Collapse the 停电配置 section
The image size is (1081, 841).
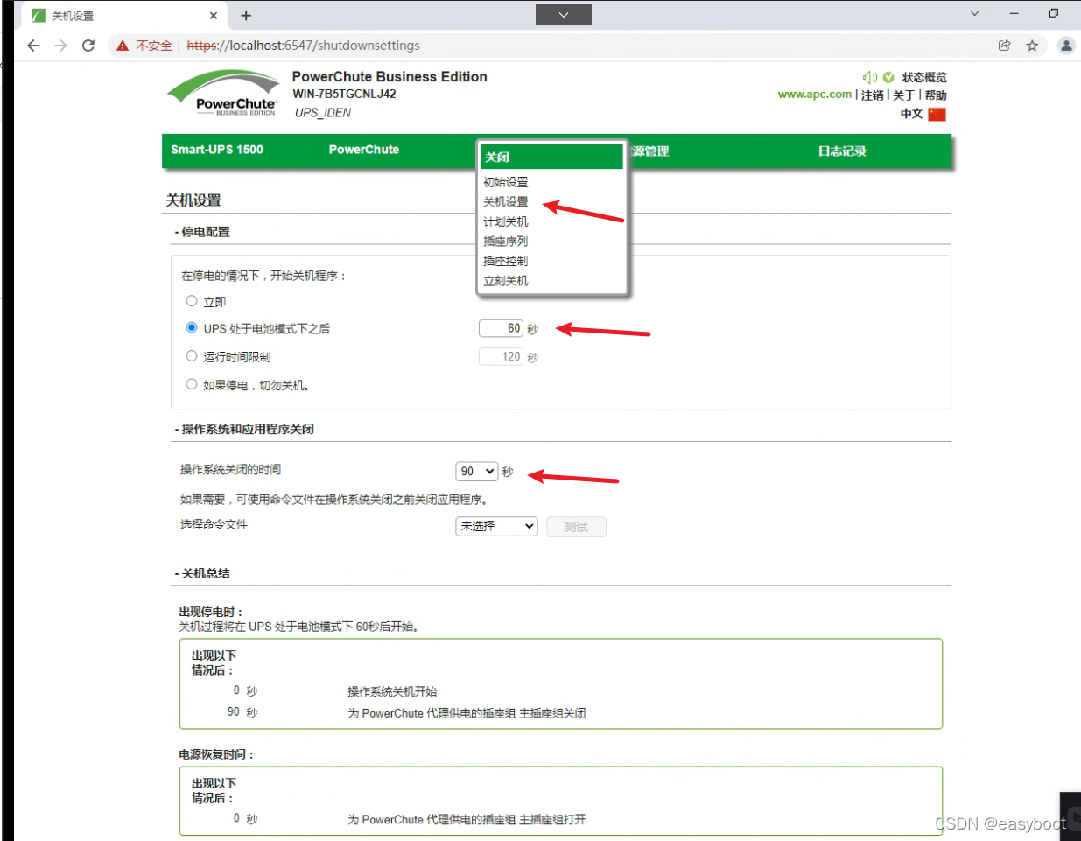click(202, 232)
